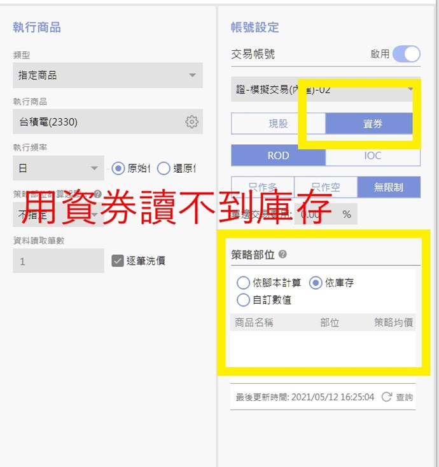Choose the 依庫存 position option
Screen dimensions: 439x467
[316, 283]
